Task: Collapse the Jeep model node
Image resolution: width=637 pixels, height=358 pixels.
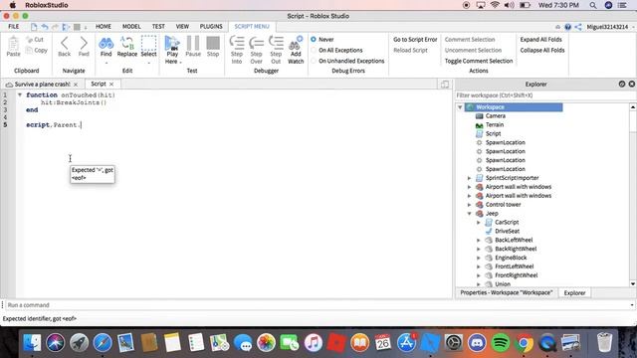Action: coord(469,214)
